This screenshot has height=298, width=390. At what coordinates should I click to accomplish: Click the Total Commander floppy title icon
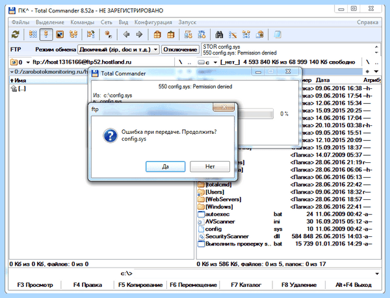click(x=12, y=10)
